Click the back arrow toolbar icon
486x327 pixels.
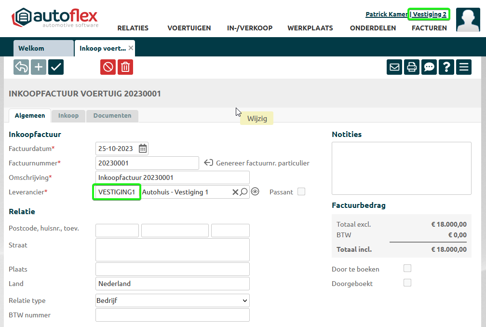pyautogui.click(x=21, y=67)
